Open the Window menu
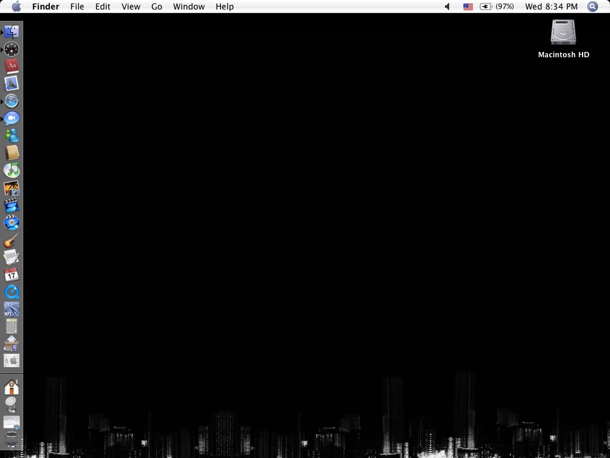610x458 pixels. pos(189,7)
